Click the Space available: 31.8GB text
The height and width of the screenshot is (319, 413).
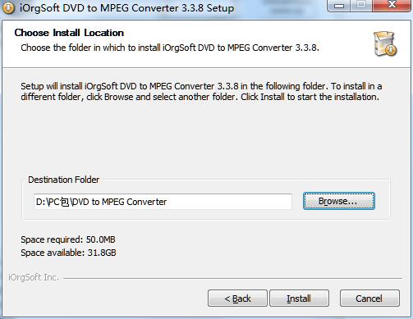pos(68,253)
